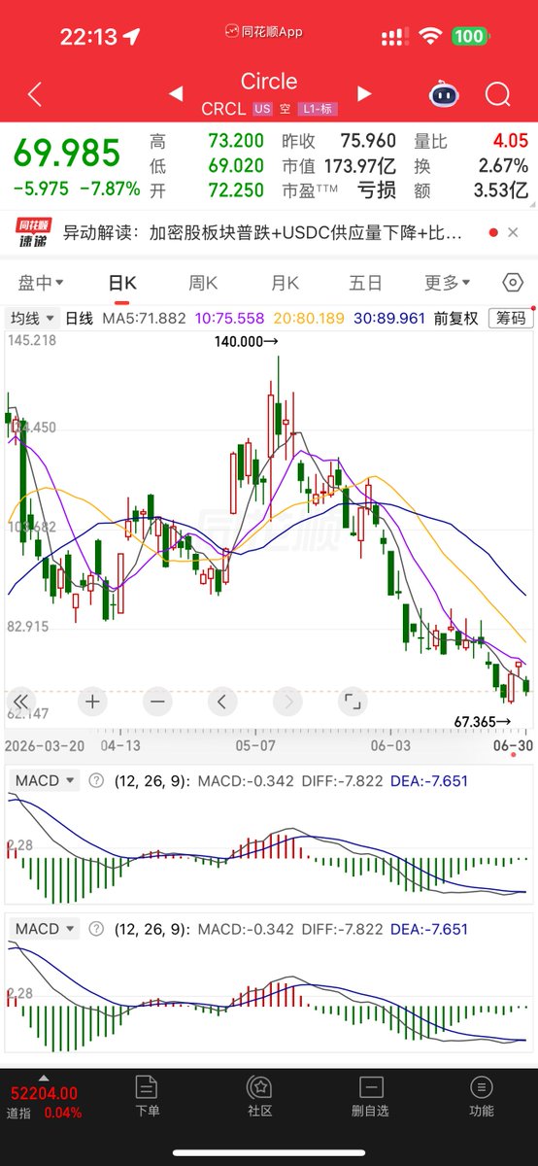Tap 30:89.961 moving average label
The width and height of the screenshot is (538, 1166).
[388, 318]
